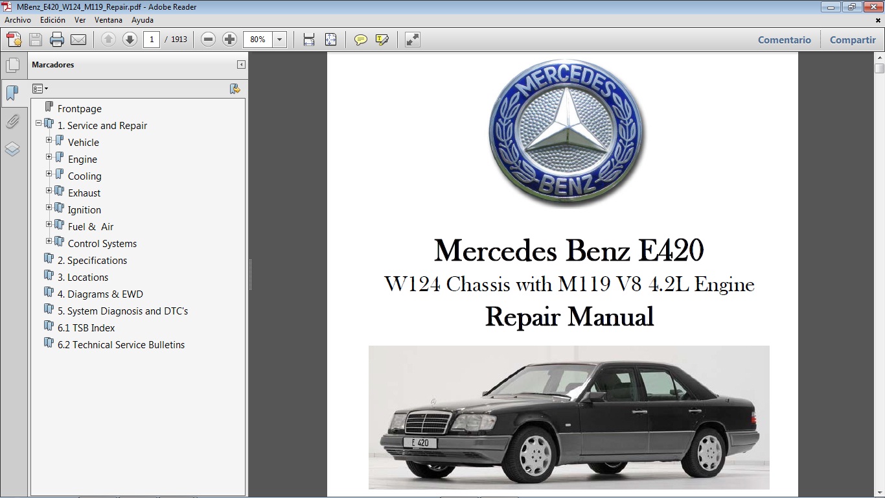Click the page number field
This screenshot has width=885, height=498.
click(152, 40)
